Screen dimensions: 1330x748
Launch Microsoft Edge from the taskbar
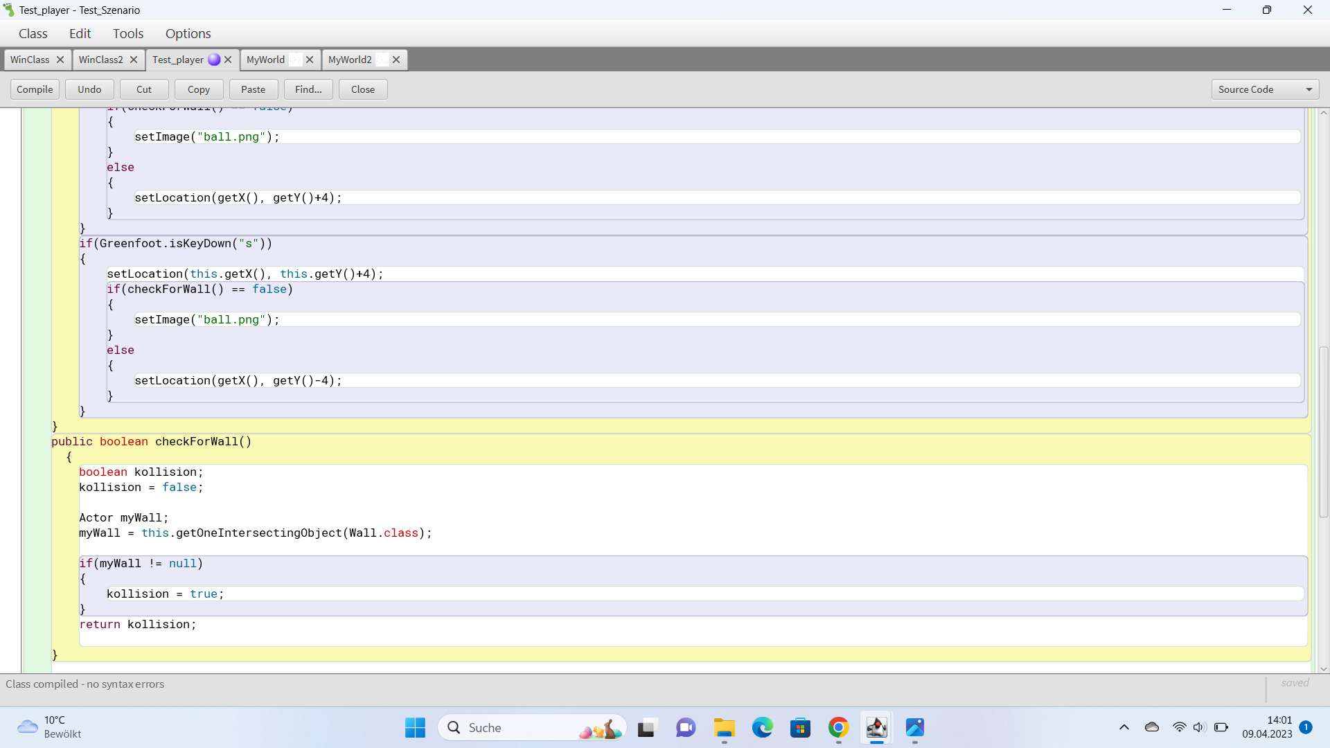click(762, 728)
